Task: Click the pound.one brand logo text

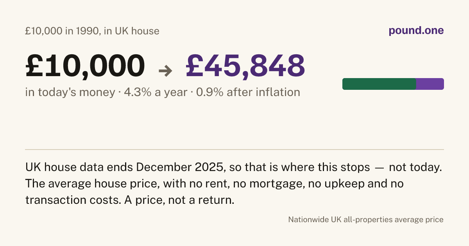Action: [x=416, y=31]
